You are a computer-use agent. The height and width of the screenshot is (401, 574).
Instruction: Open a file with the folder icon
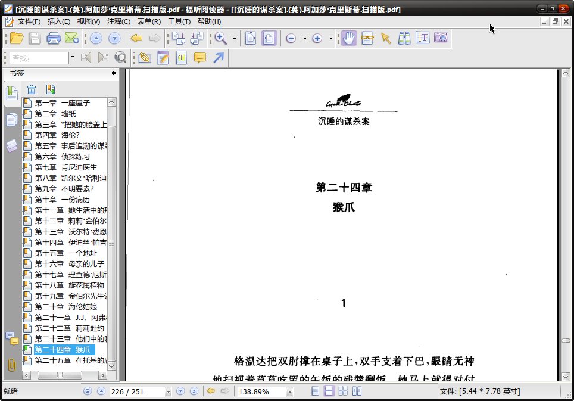[x=17, y=38]
